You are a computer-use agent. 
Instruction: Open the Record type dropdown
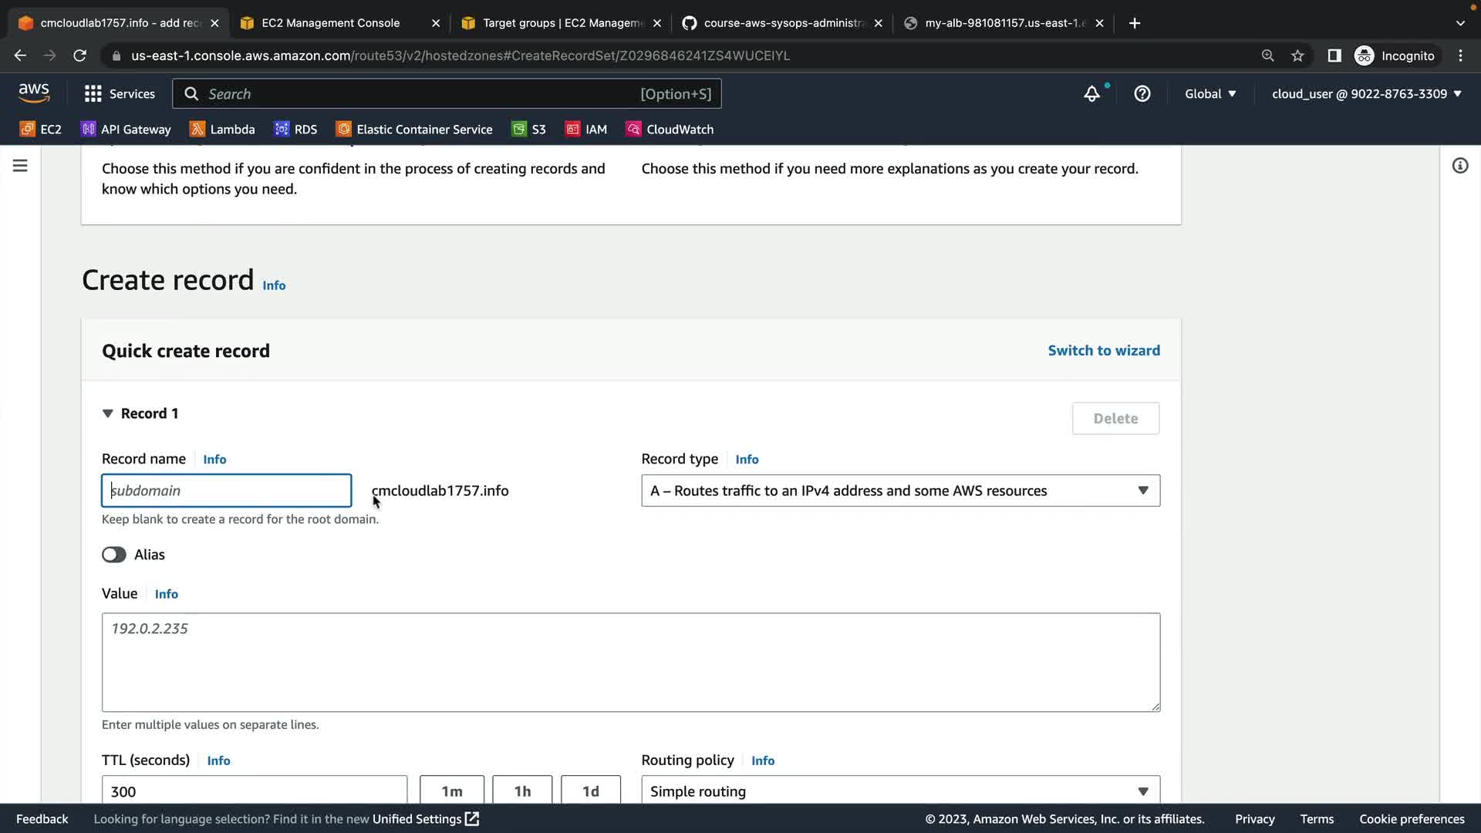[x=900, y=491]
